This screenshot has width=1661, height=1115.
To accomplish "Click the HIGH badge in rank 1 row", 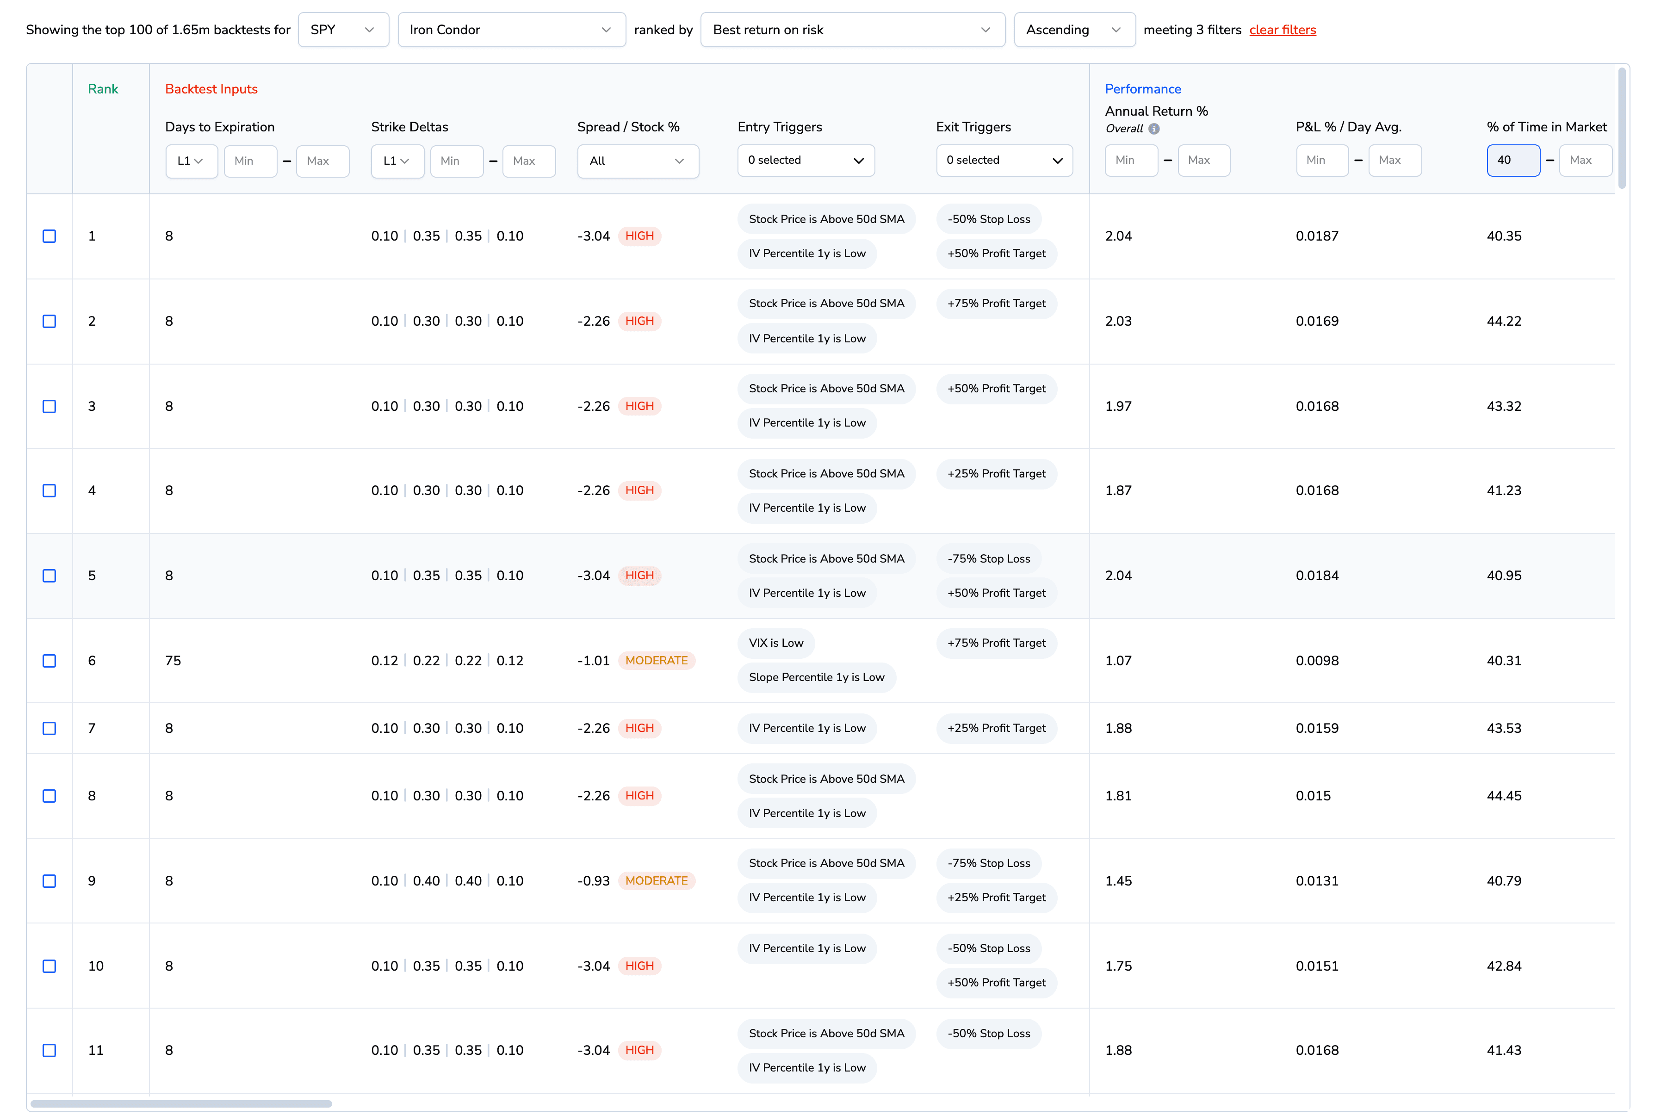I will [x=639, y=236].
